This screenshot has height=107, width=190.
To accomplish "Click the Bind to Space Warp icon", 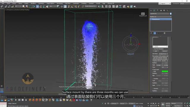I will (12, 7).
